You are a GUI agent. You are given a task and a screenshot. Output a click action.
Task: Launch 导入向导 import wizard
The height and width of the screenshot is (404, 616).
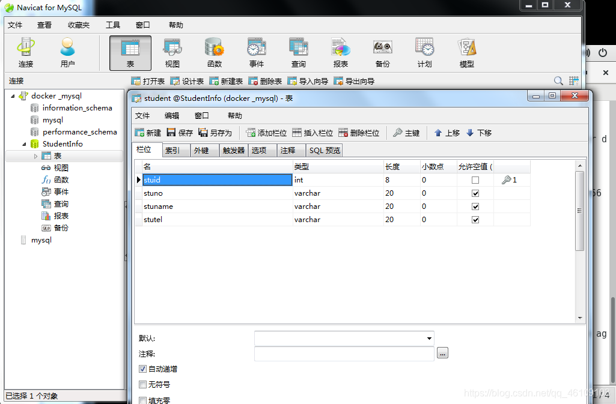point(308,81)
